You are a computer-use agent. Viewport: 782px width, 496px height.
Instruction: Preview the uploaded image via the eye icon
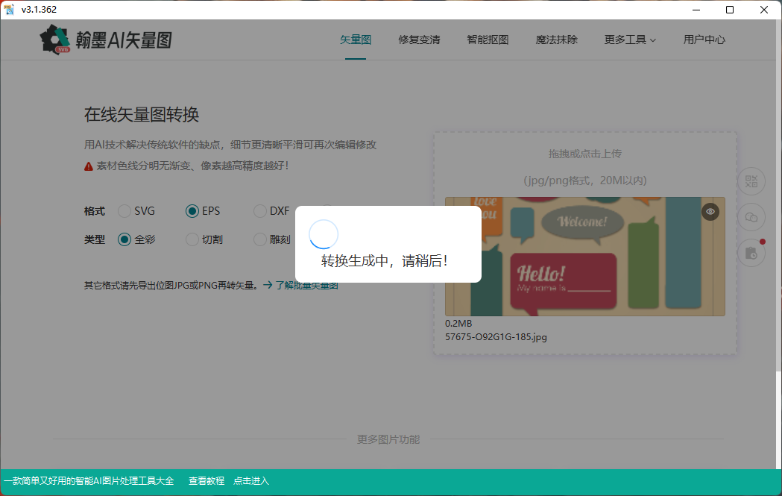tap(710, 212)
